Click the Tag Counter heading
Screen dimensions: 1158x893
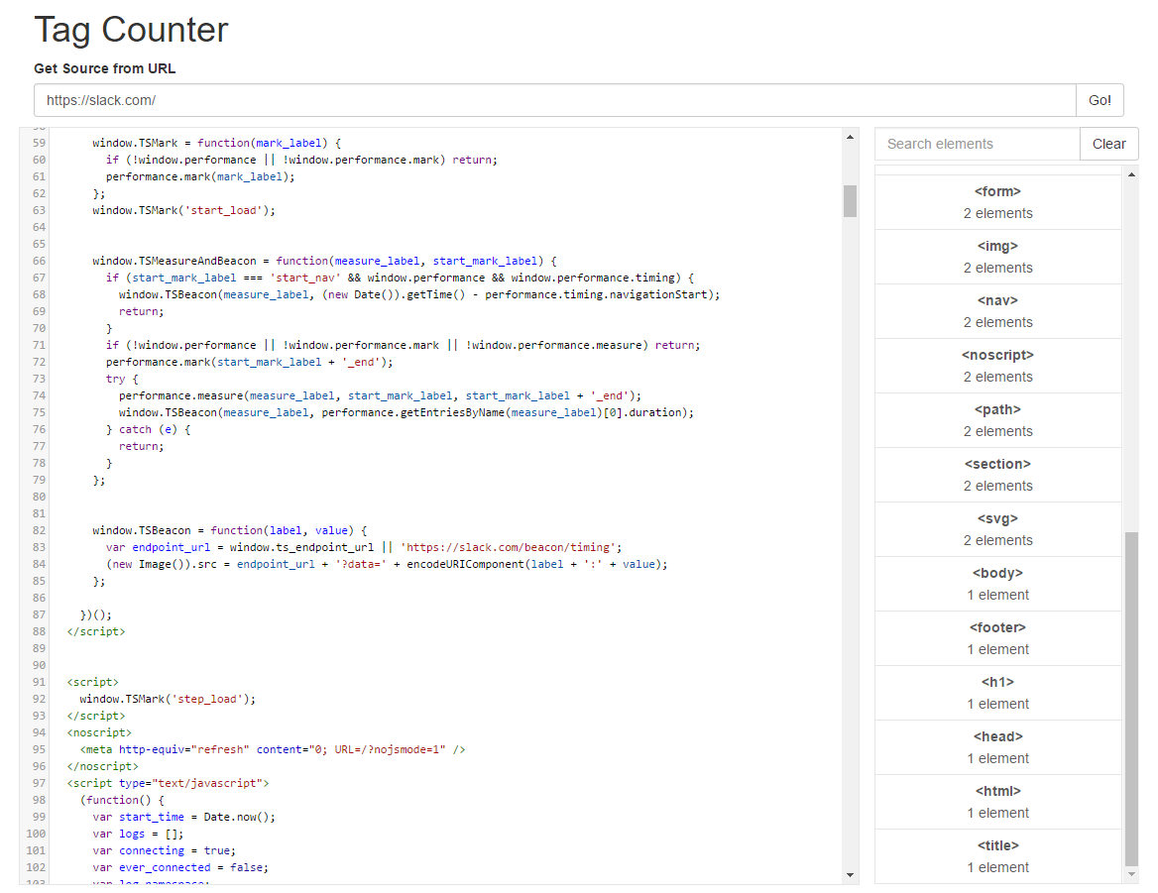(132, 31)
